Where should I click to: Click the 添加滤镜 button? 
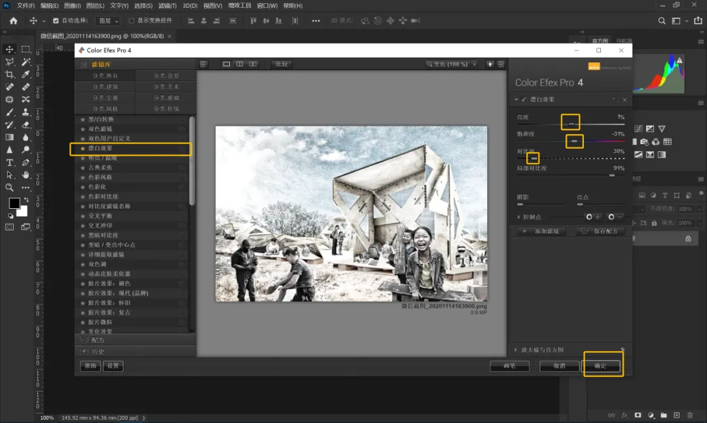pos(540,232)
